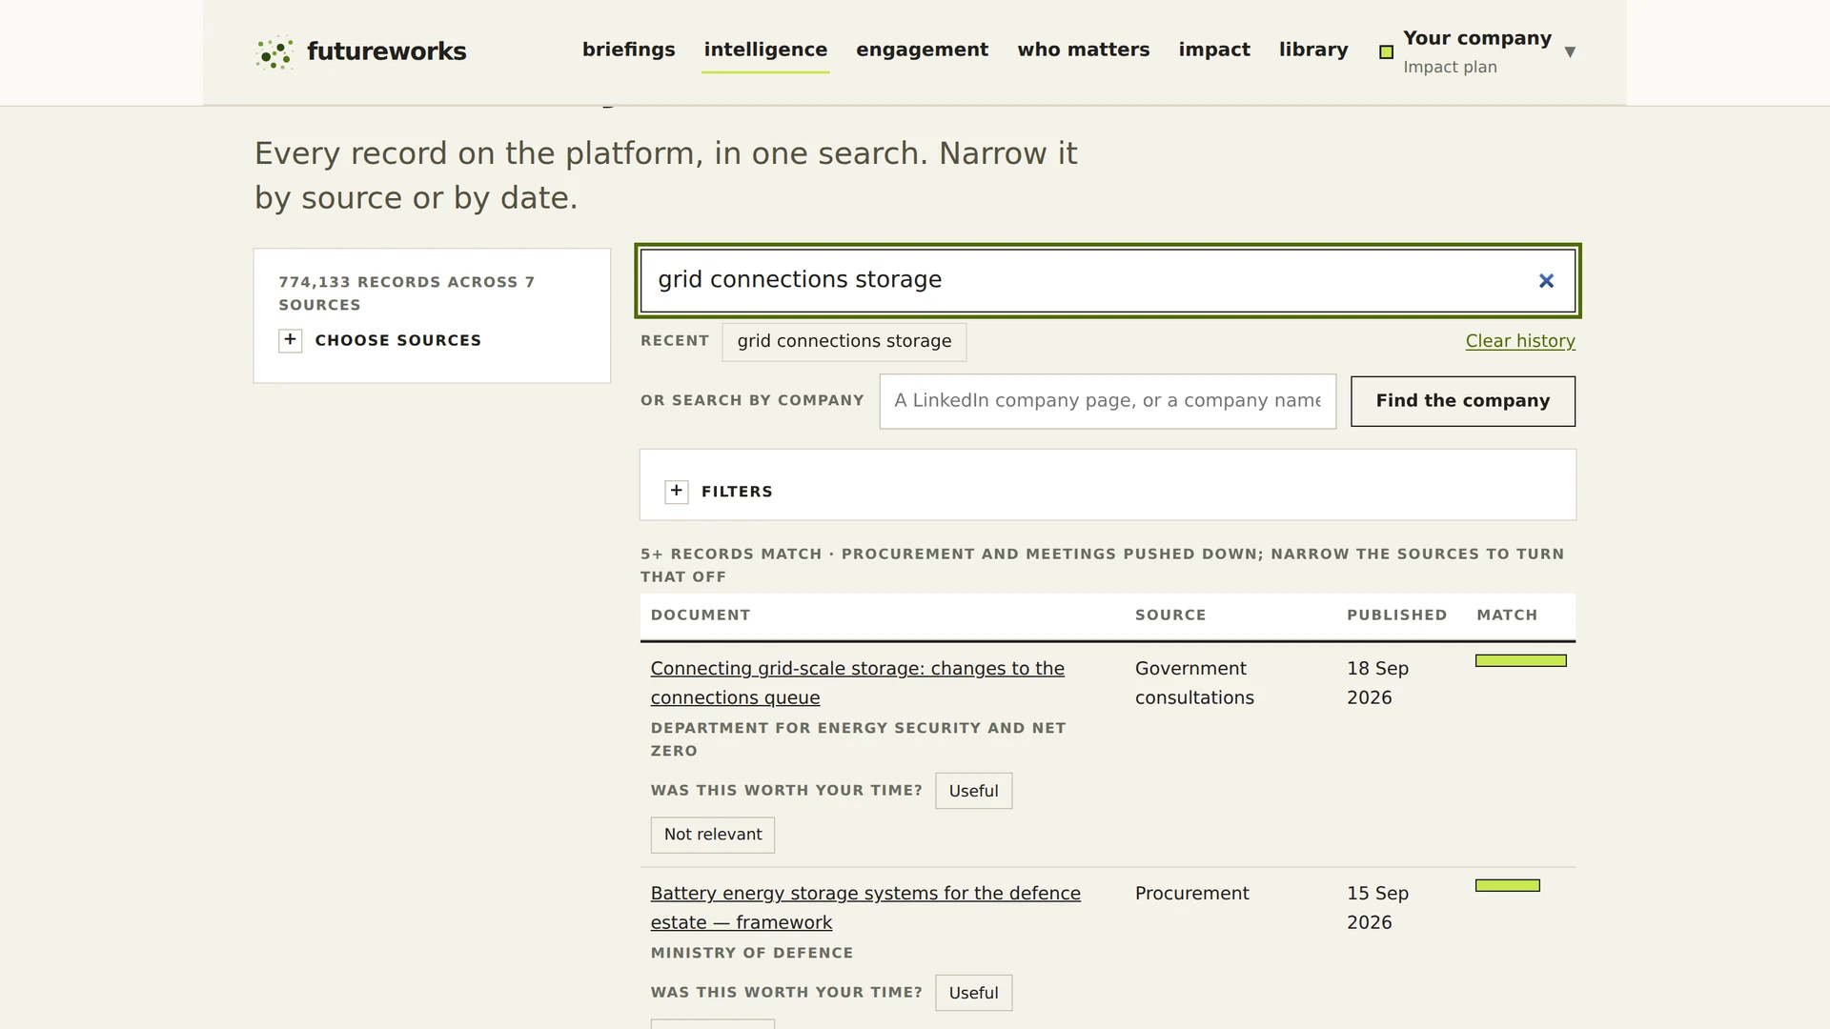Click the green square company icon
1830x1029 pixels.
1387,52
